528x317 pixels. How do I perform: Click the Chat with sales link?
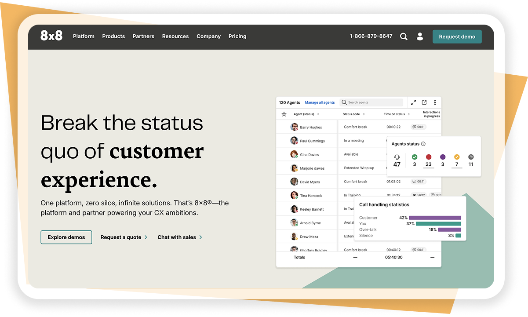click(x=177, y=237)
